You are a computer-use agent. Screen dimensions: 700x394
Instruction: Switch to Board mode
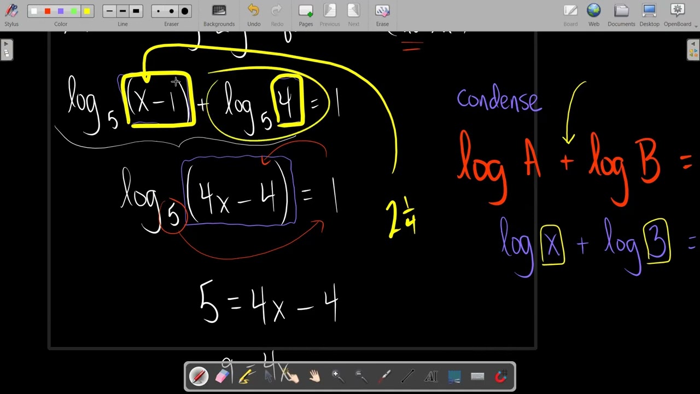[570, 15]
